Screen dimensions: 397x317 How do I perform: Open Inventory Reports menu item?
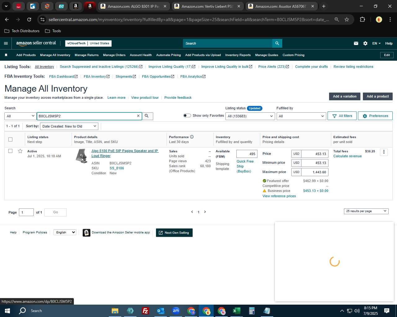pos(238,55)
